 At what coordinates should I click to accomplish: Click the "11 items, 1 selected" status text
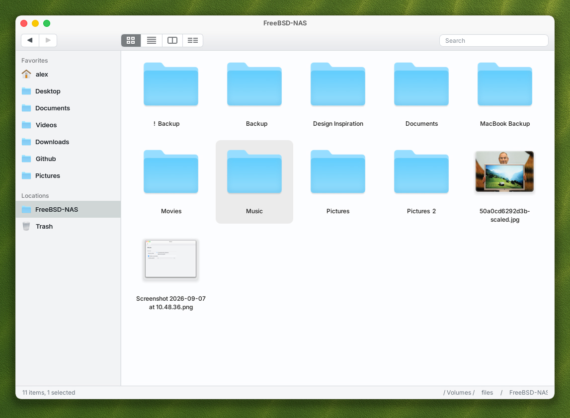(49, 393)
